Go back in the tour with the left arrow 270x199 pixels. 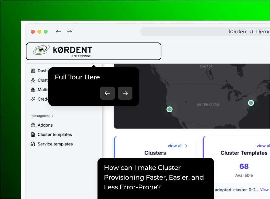(108, 93)
